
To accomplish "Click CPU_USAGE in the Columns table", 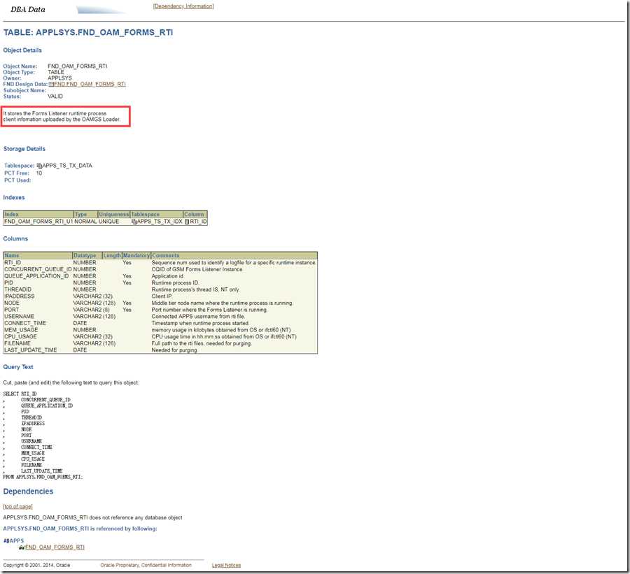I will tap(20, 337).
